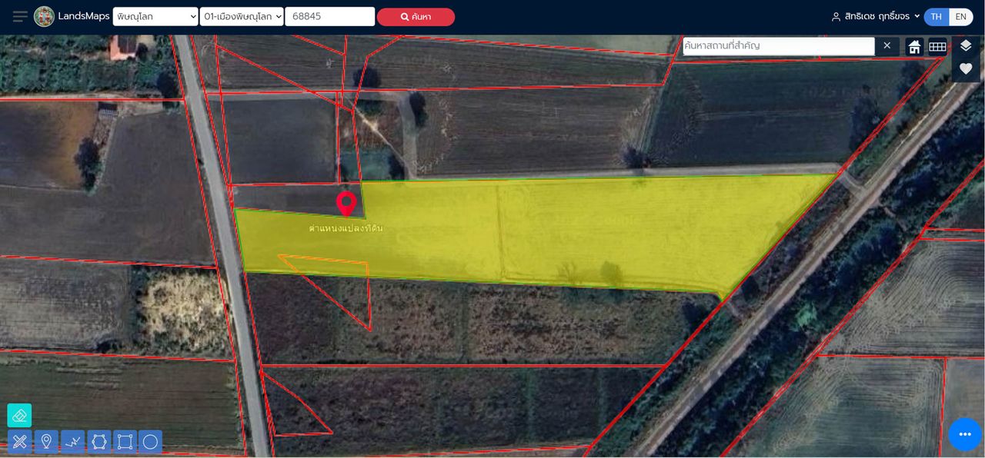The height and width of the screenshot is (458, 985).
Task: Select the polygon drawing tool
Action: (x=99, y=442)
